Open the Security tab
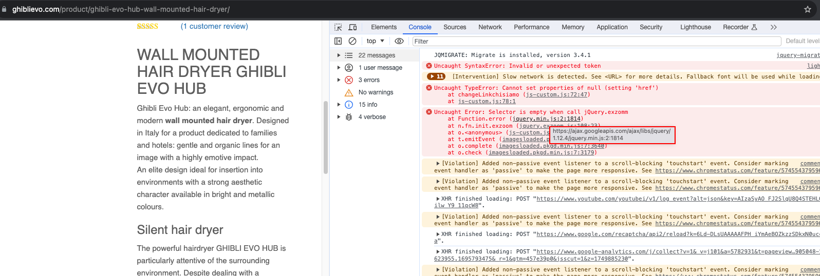Screen dimensions: 820x276 [x=651, y=27]
